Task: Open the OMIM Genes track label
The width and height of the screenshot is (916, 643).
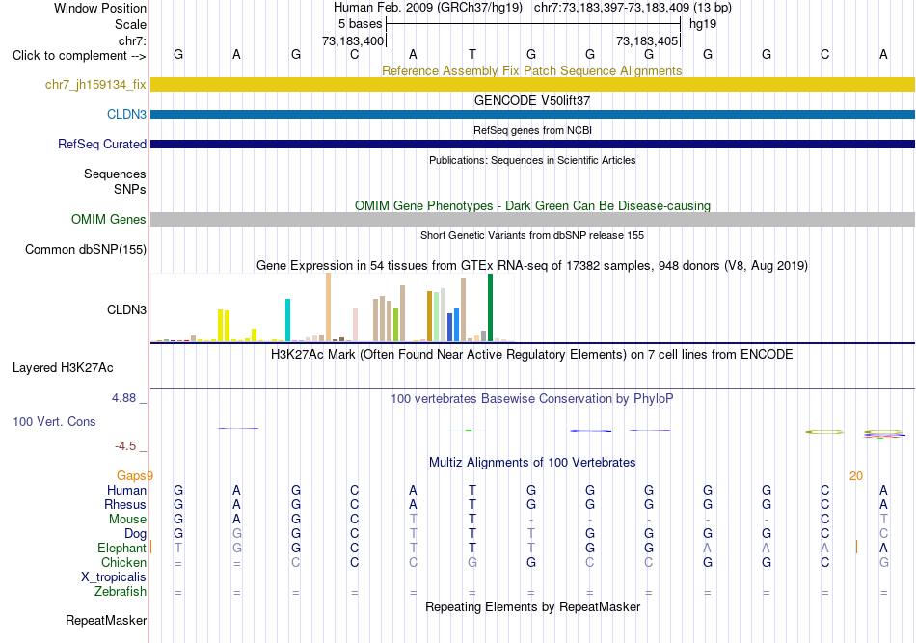Action: click(x=108, y=220)
